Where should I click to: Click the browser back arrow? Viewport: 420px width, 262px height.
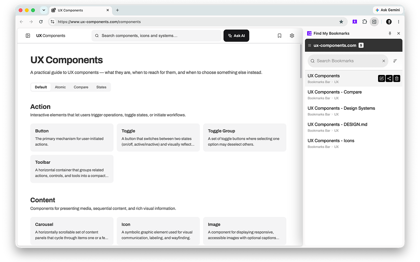click(22, 22)
